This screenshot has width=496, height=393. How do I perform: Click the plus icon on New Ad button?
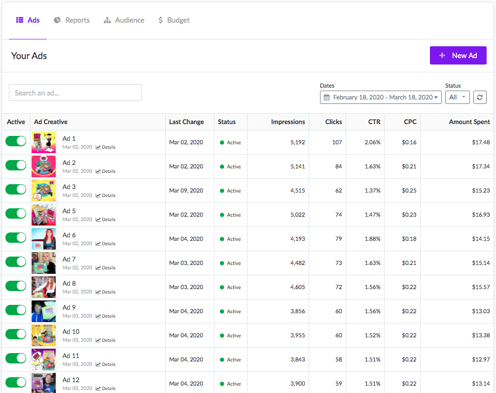pos(442,56)
